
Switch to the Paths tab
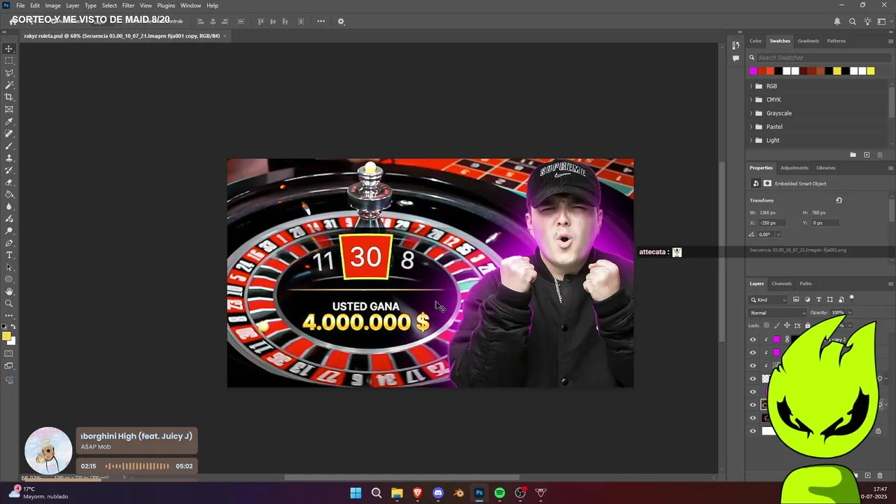[806, 283]
